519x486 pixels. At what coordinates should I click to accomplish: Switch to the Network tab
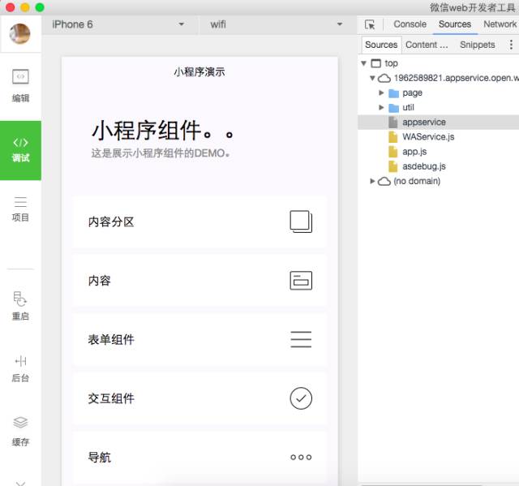500,24
